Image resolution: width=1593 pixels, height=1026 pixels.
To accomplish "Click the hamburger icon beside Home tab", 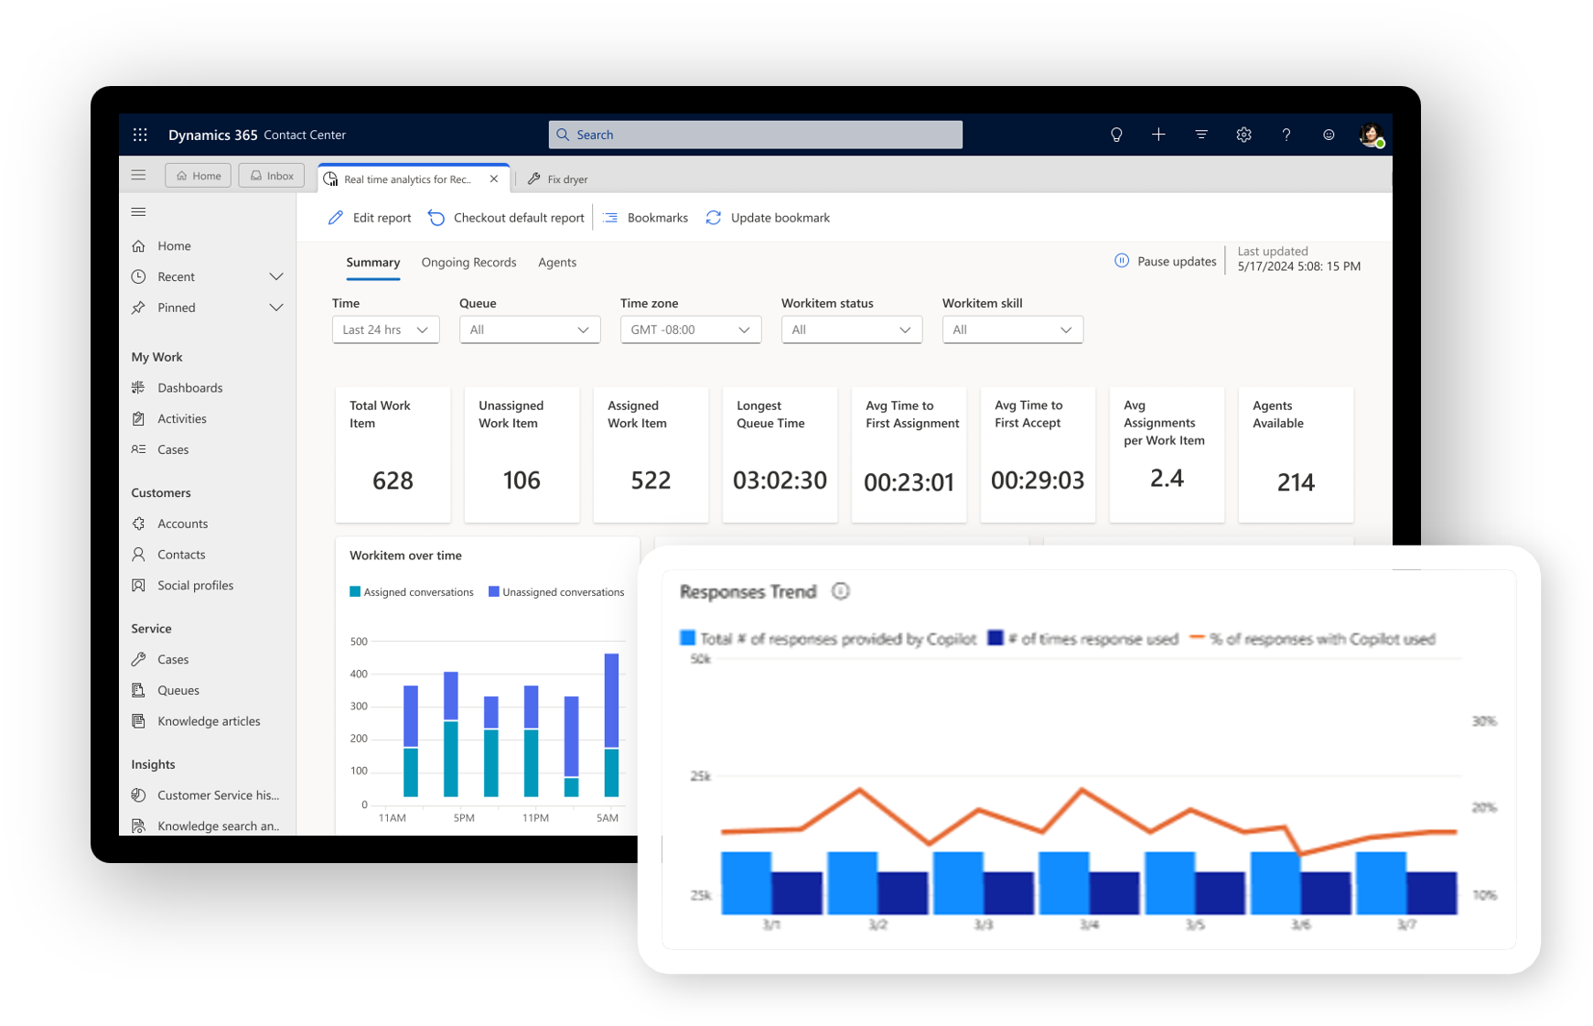I will (138, 175).
